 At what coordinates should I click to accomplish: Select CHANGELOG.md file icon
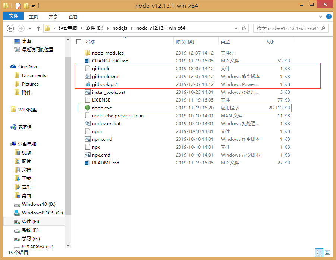point(87,61)
